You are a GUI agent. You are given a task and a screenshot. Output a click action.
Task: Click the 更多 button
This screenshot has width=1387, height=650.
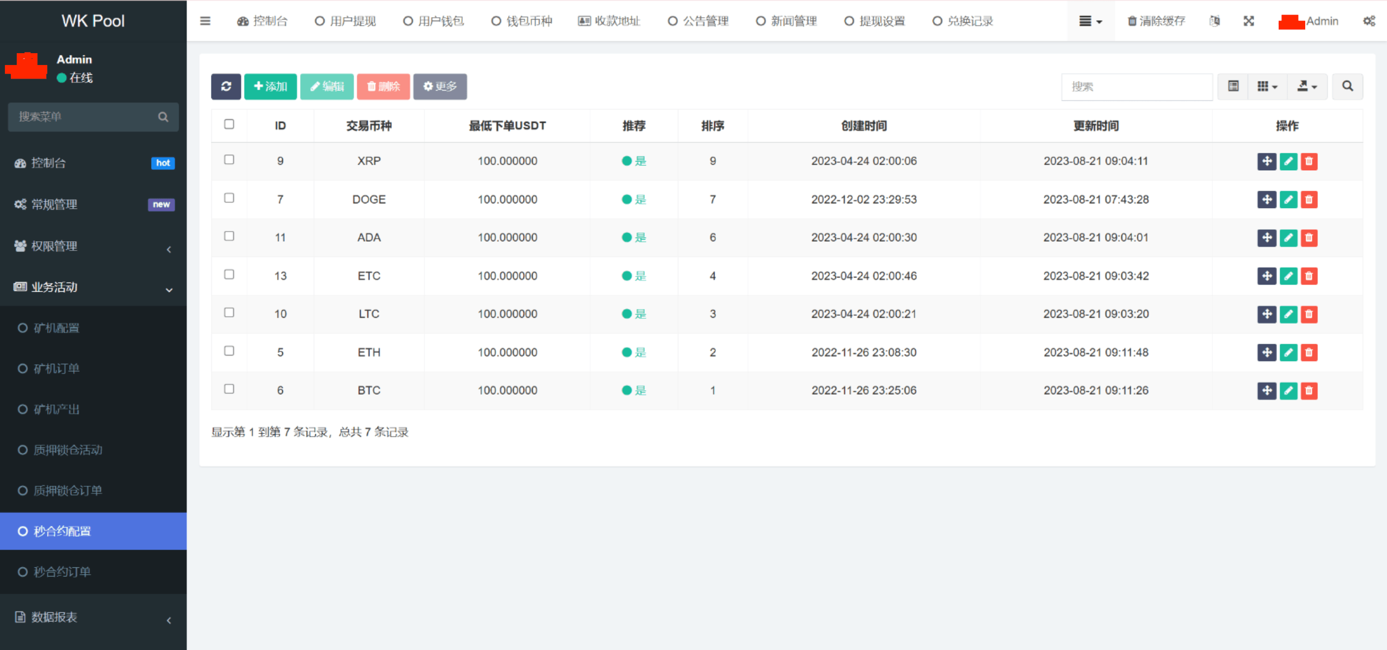pyautogui.click(x=440, y=86)
